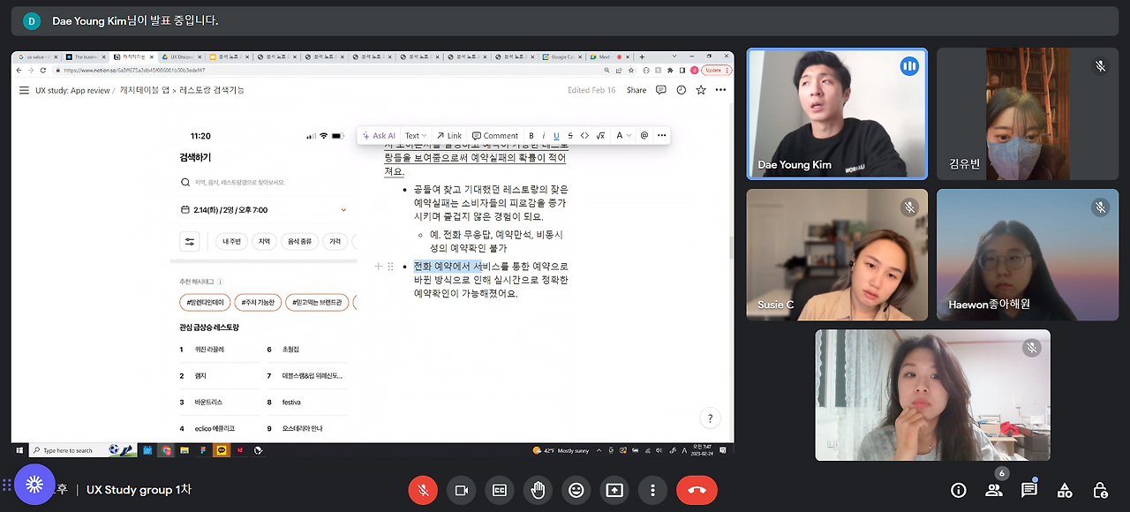
Task: Toggle underline formatting in Notion toolbar
Action: 557,136
